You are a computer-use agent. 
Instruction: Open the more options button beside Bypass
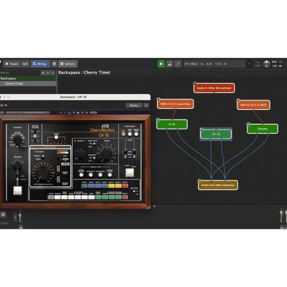[146, 105]
